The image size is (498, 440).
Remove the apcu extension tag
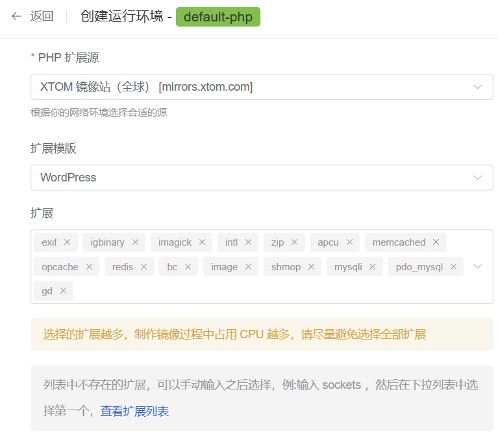tap(350, 242)
